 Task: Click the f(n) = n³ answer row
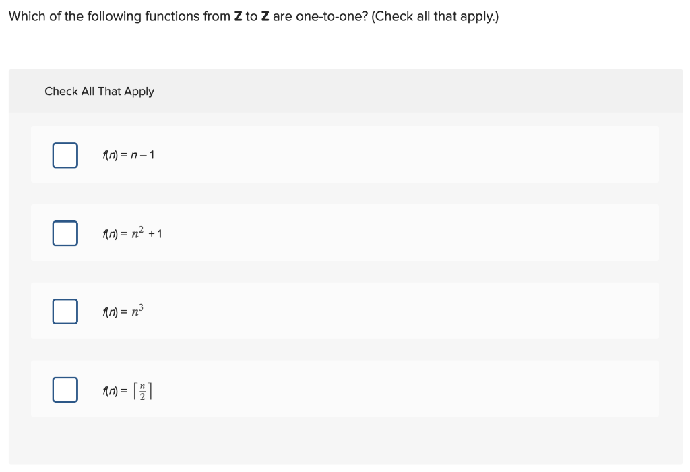tap(345, 311)
